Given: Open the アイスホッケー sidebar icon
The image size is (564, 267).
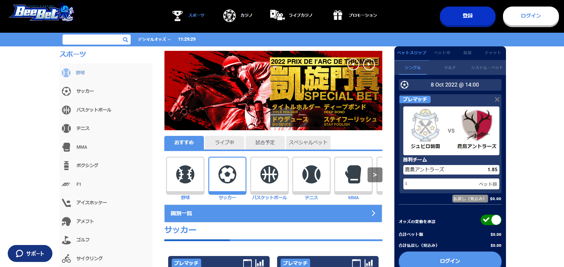Looking at the screenshot, I should [66, 202].
